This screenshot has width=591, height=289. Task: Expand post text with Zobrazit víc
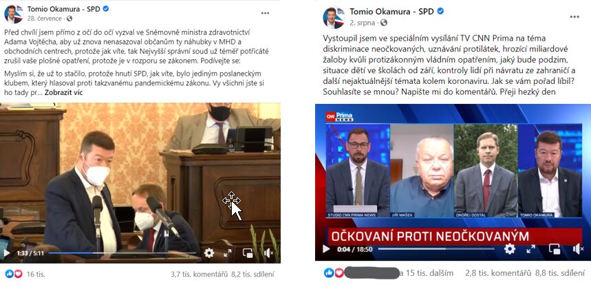[63, 92]
